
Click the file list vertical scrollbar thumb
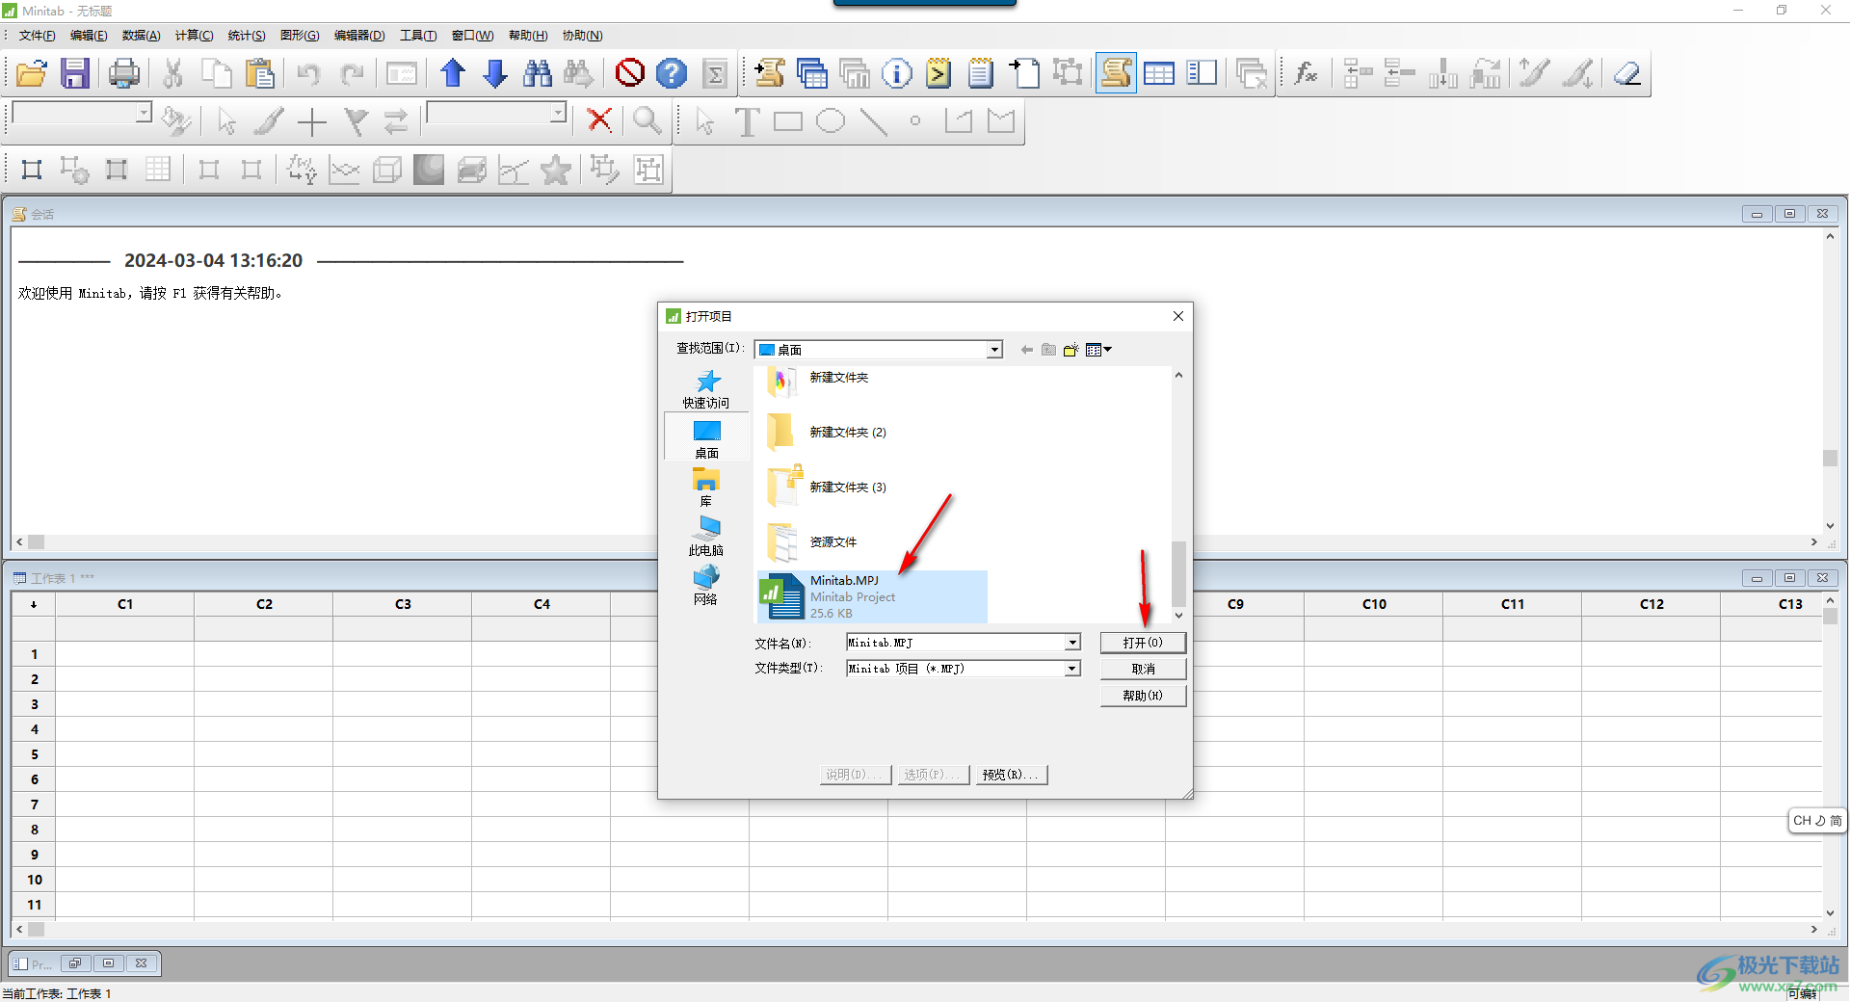(1178, 574)
